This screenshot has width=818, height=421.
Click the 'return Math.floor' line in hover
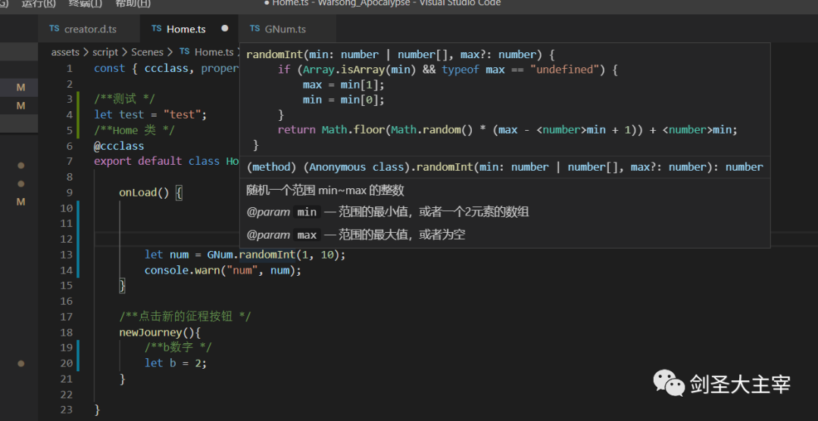[507, 130]
